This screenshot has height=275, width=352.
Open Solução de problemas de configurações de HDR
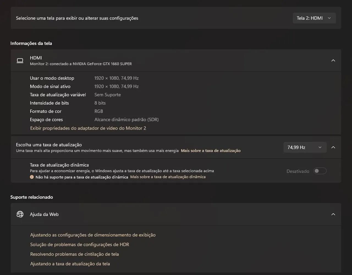tap(79, 244)
